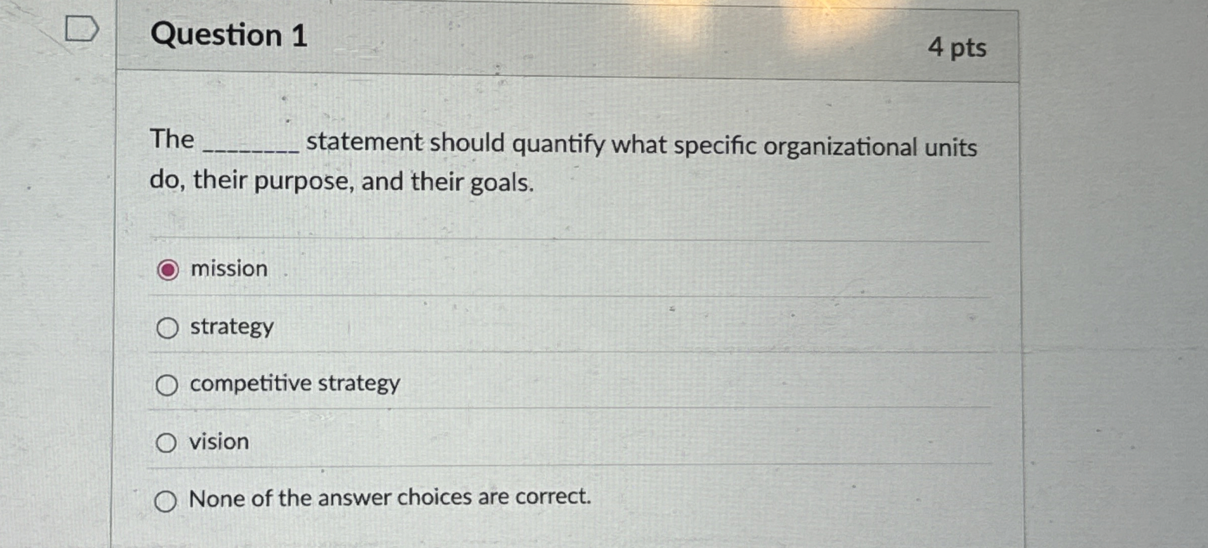Select 'None of the answer choices are correct'
Image resolution: width=1208 pixels, height=548 pixels.
click(x=168, y=500)
